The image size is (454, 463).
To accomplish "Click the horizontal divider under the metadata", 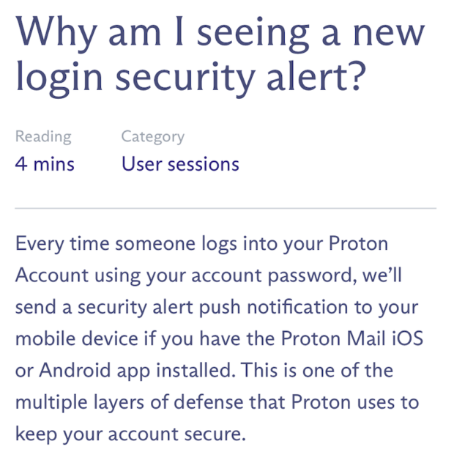I will coord(226,208).
